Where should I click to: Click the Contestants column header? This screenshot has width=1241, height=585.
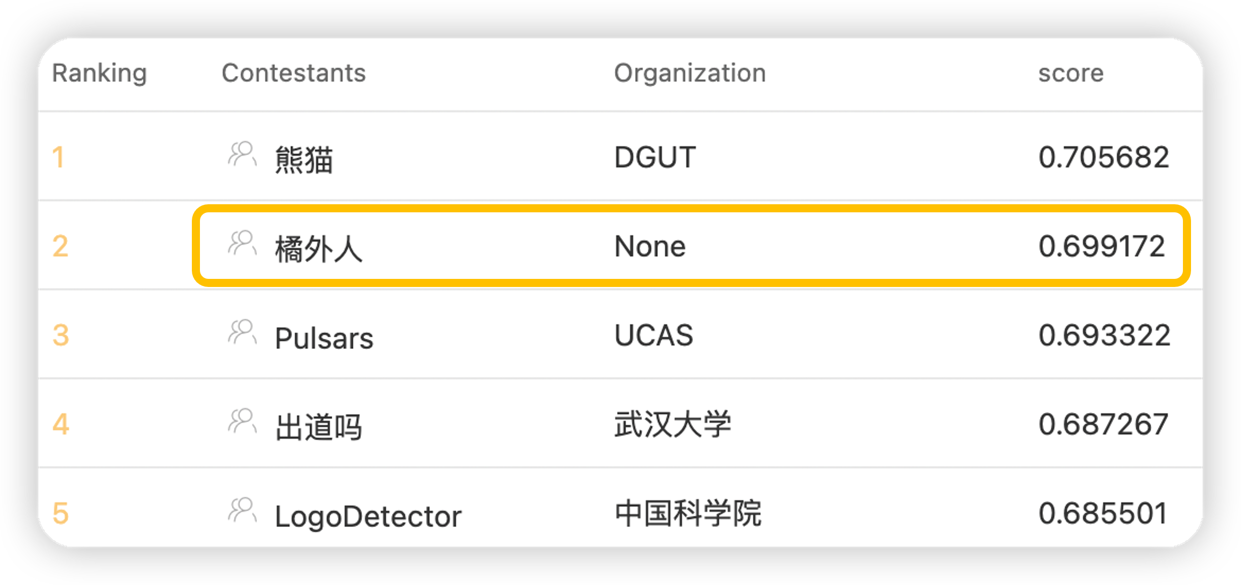[x=293, y=73]
